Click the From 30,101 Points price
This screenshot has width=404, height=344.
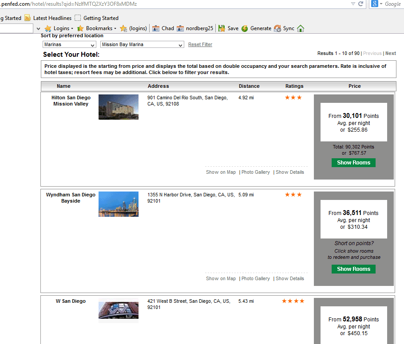click(353, 116)
